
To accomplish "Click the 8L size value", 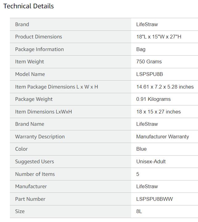I will 139,211.
